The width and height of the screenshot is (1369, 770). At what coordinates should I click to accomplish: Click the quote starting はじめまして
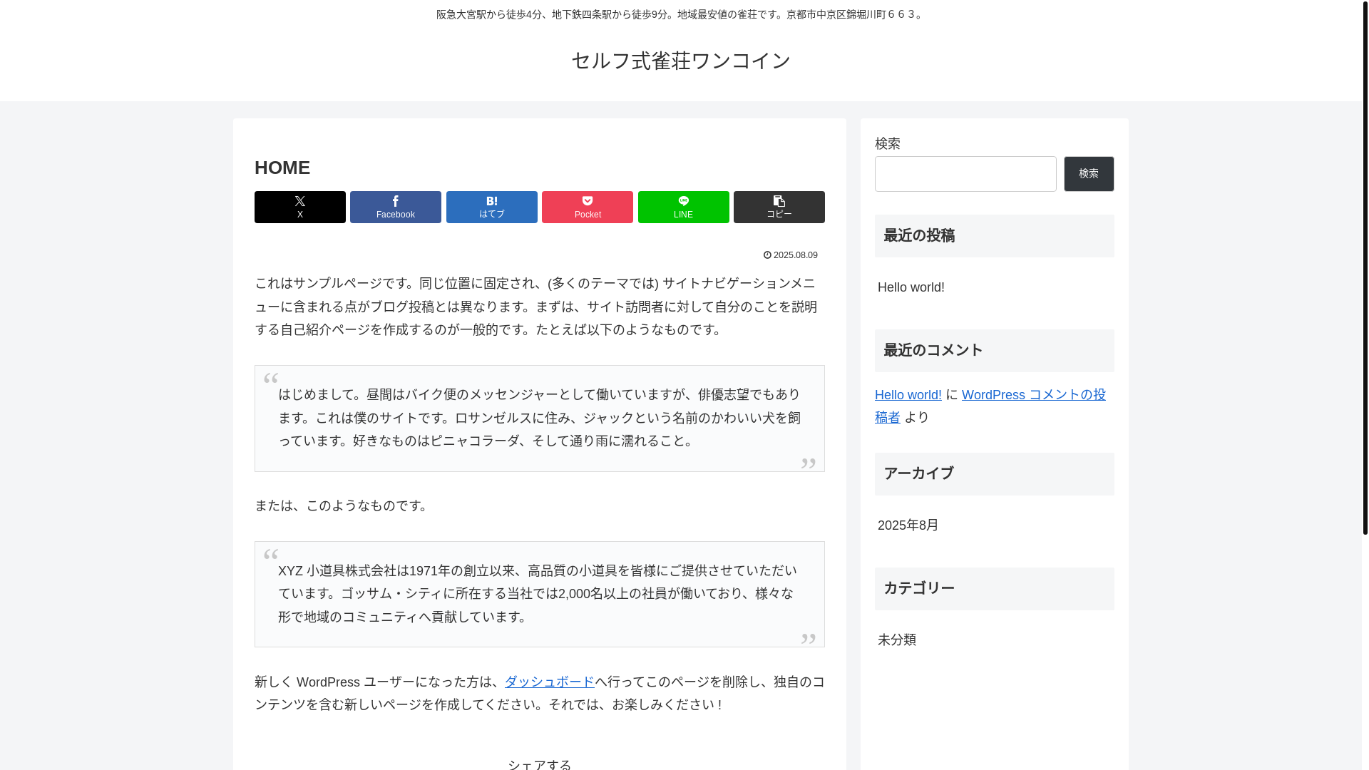[x=540, y=419]
